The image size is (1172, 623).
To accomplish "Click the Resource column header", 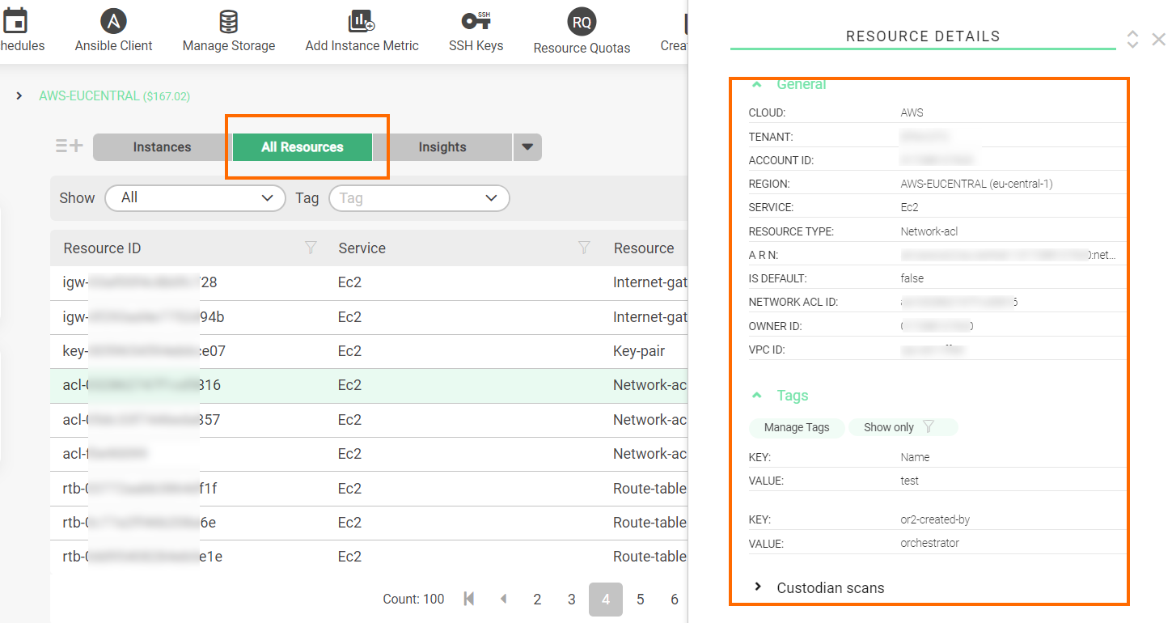I will pyautogui.click(x=644, y=248).
